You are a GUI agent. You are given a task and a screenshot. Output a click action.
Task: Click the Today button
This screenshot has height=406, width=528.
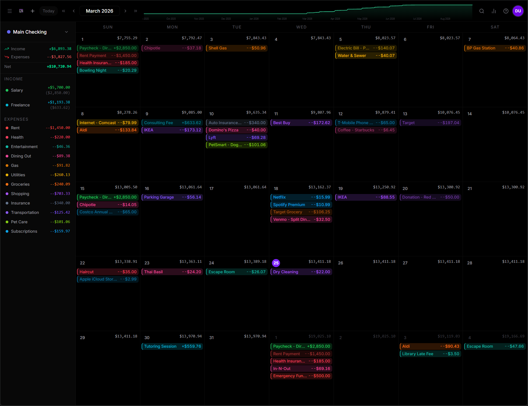pyautogui.click(x=48, y=11)
